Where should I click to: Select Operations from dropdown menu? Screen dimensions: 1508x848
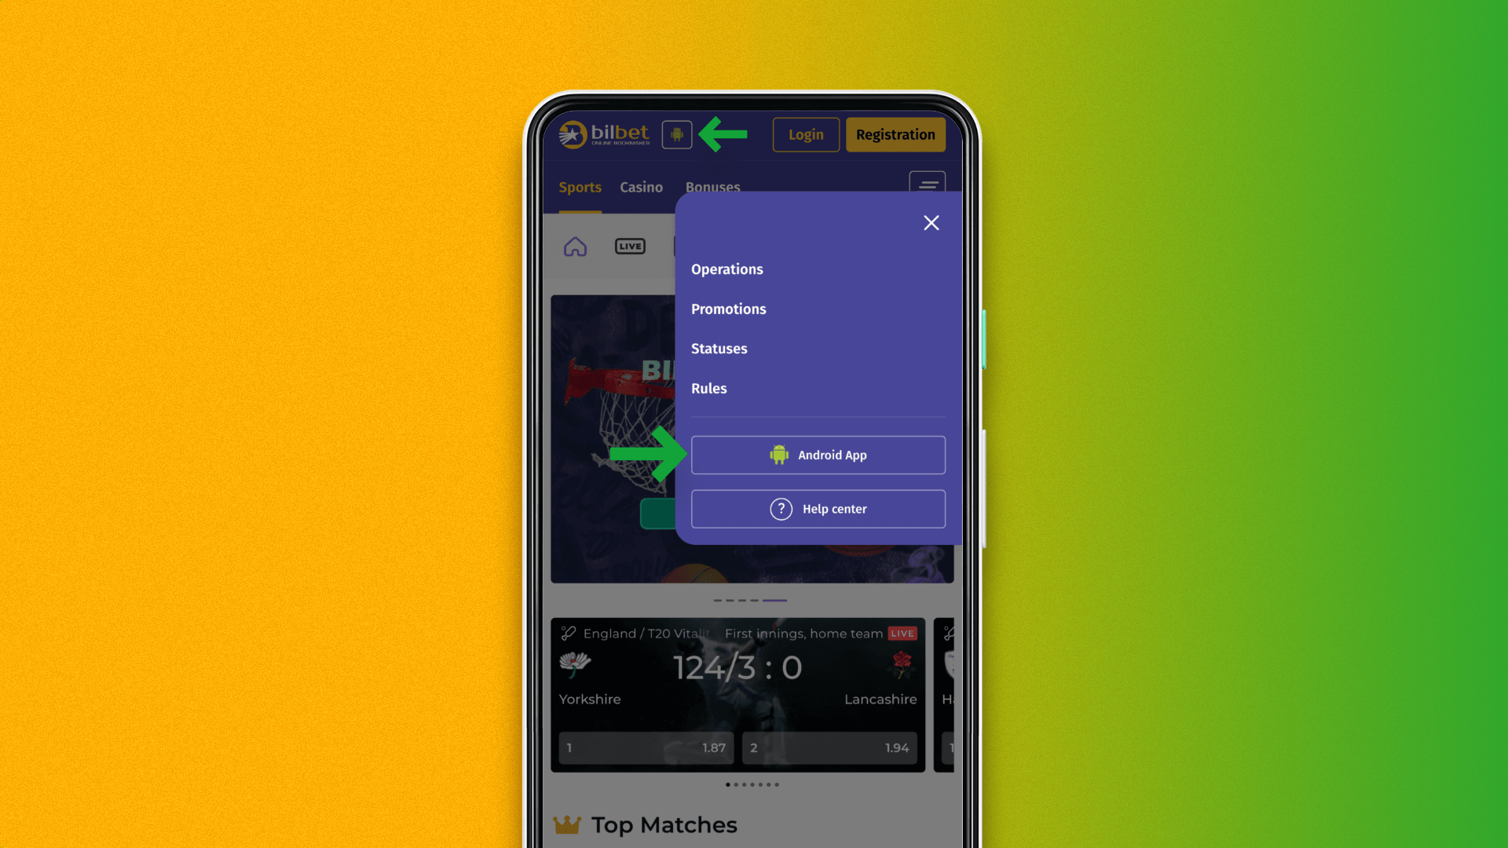click(x=727, y=269)
